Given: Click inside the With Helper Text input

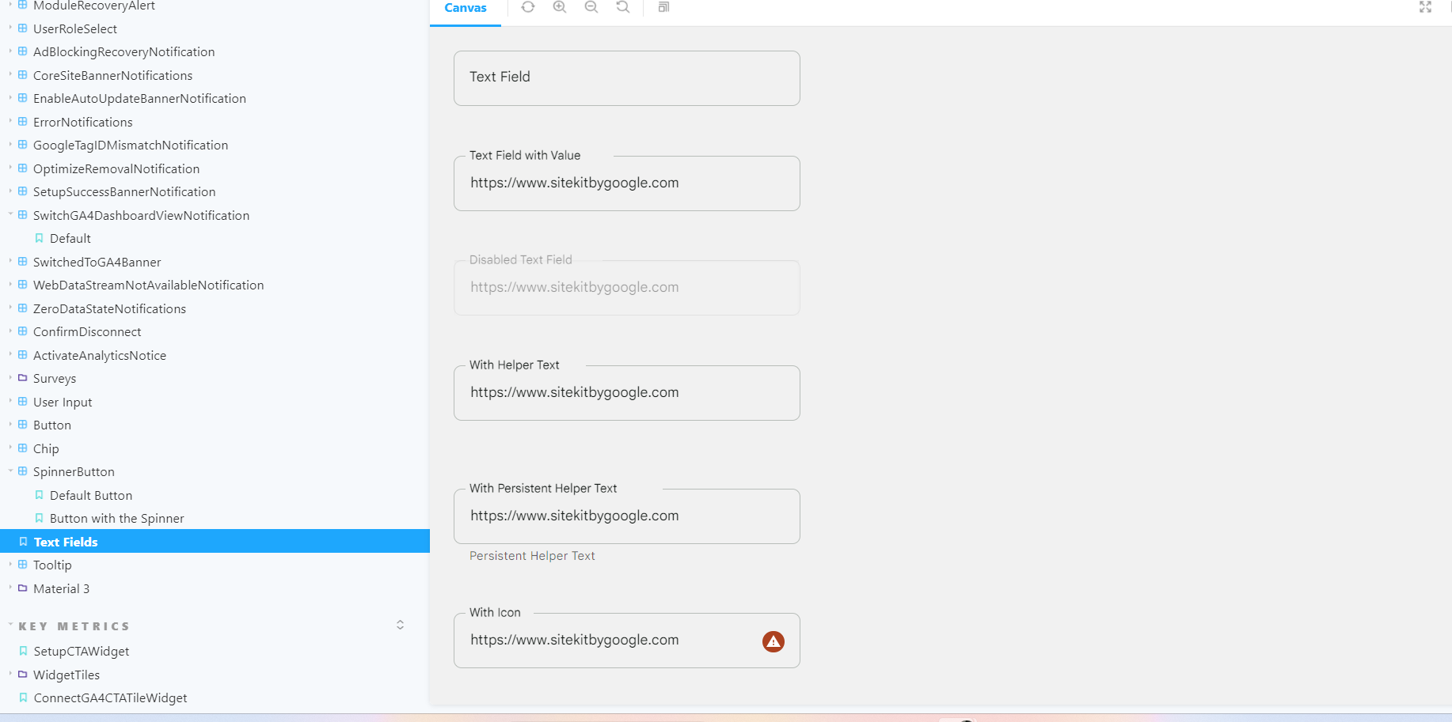Looking at the screenshot, I should (x=626, y=392).
